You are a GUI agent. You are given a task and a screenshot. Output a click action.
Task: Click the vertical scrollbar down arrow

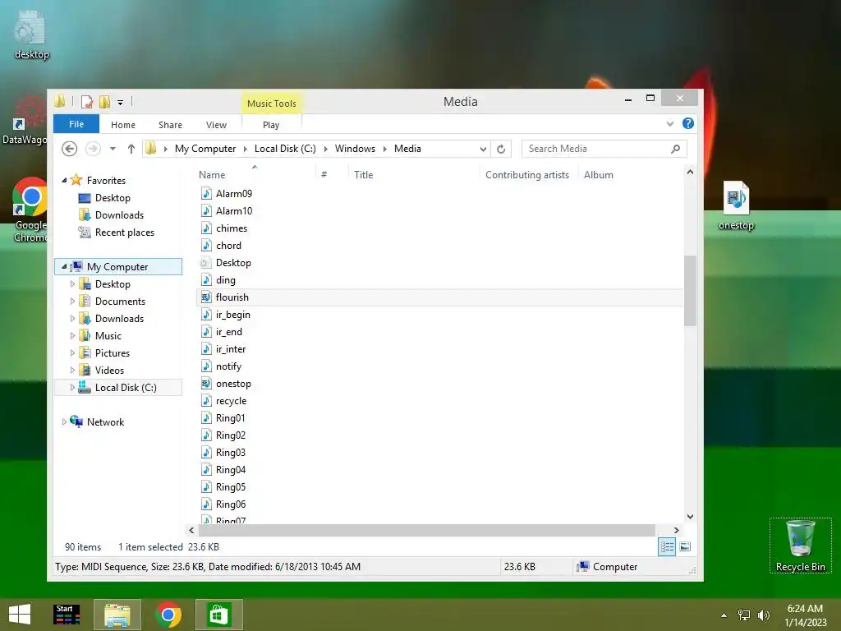(690, 516)
